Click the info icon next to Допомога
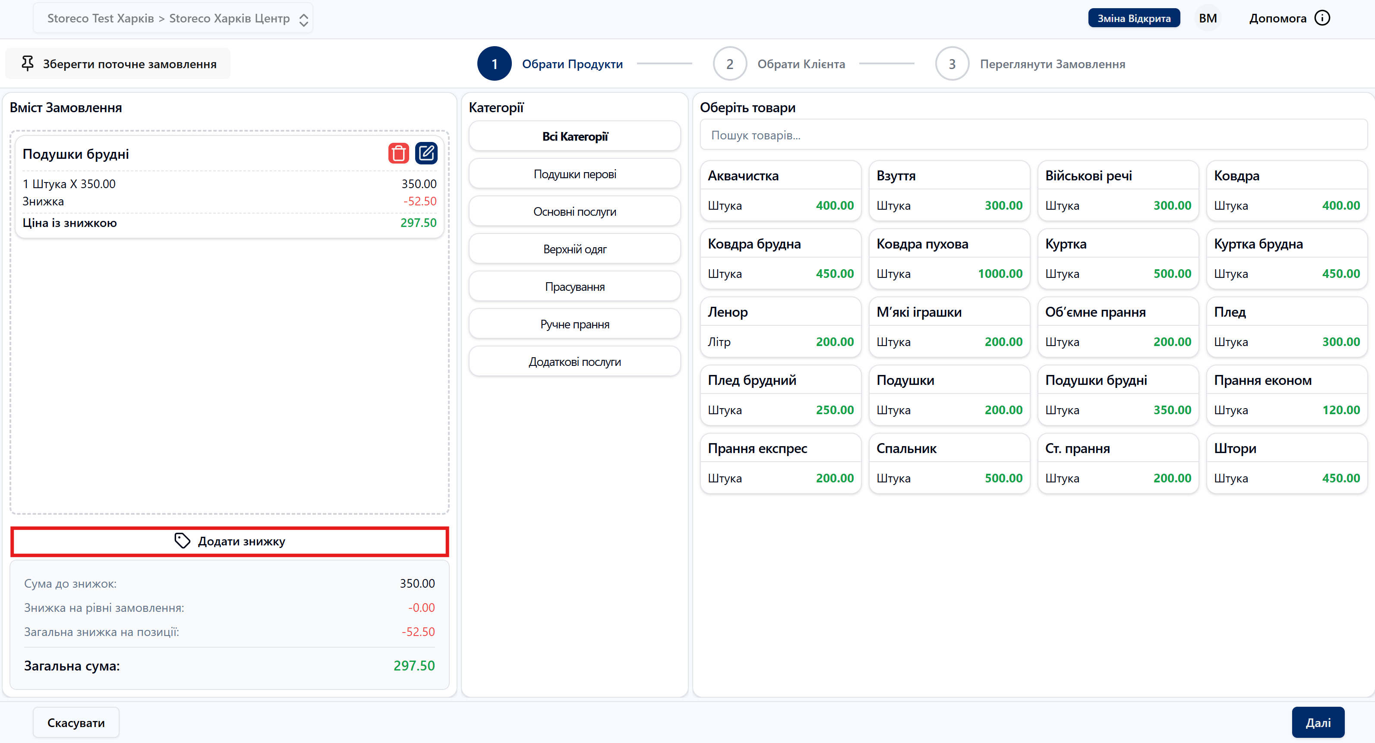 tap(1322, 18)
